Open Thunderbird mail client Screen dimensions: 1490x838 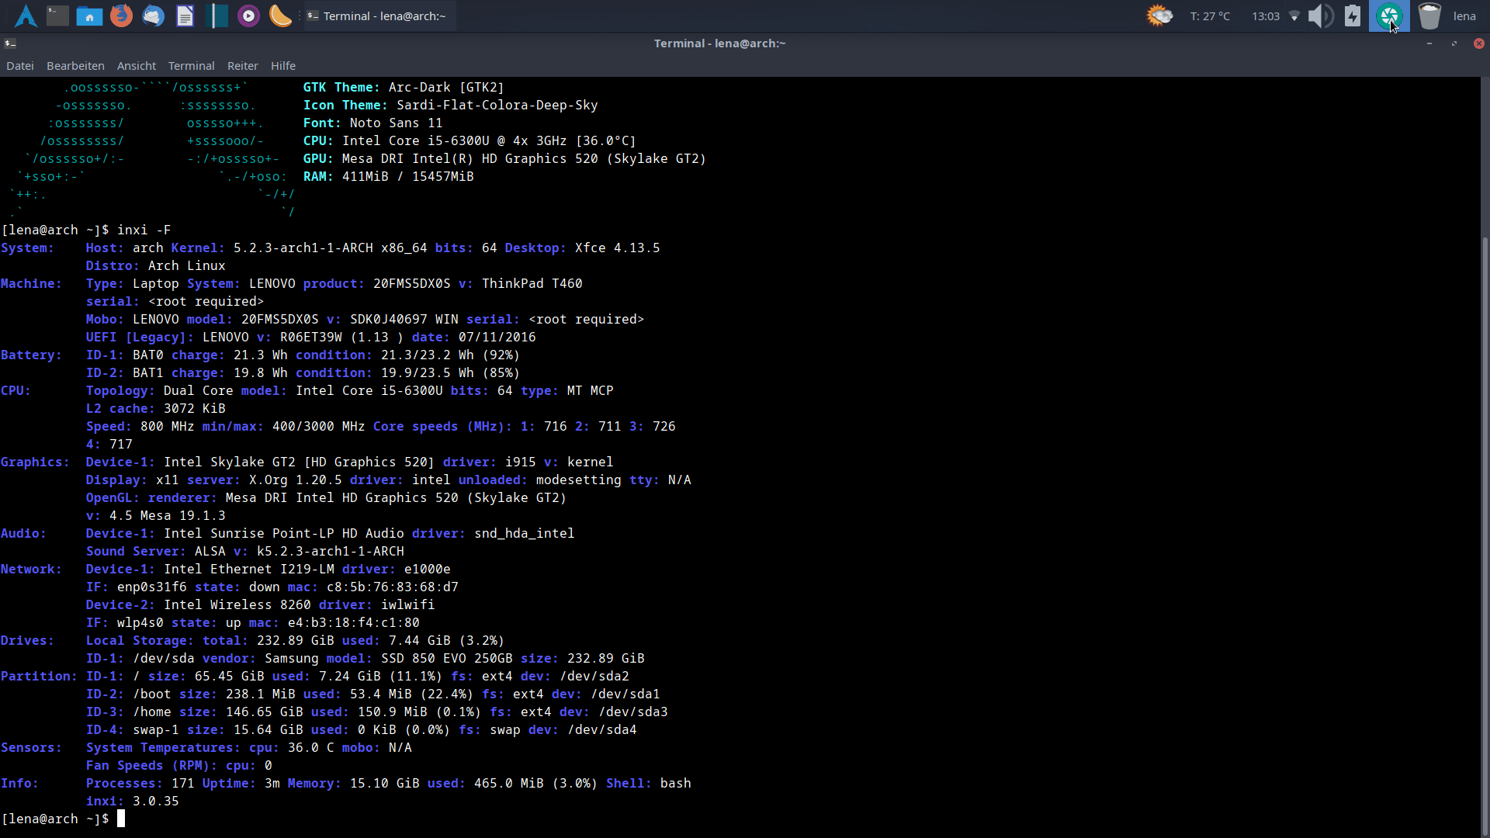tap(153, 16)
